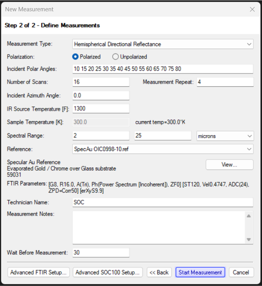Click the Wait Before Measurement field

pos(101,252)
